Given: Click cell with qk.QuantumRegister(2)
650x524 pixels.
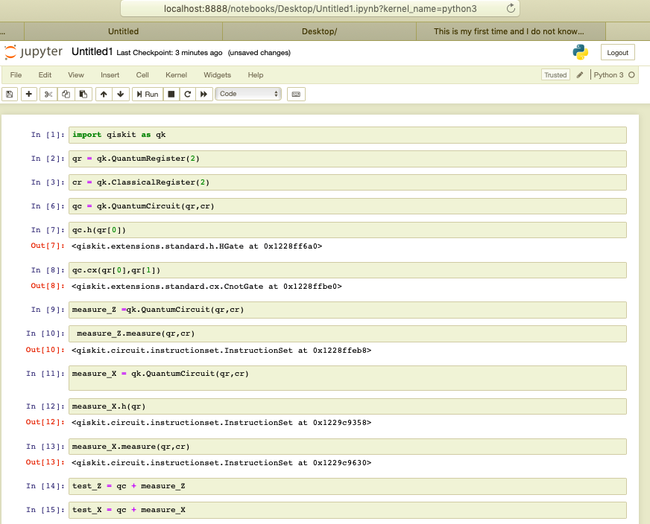Looking at the screenshot, I should [347, 159].
